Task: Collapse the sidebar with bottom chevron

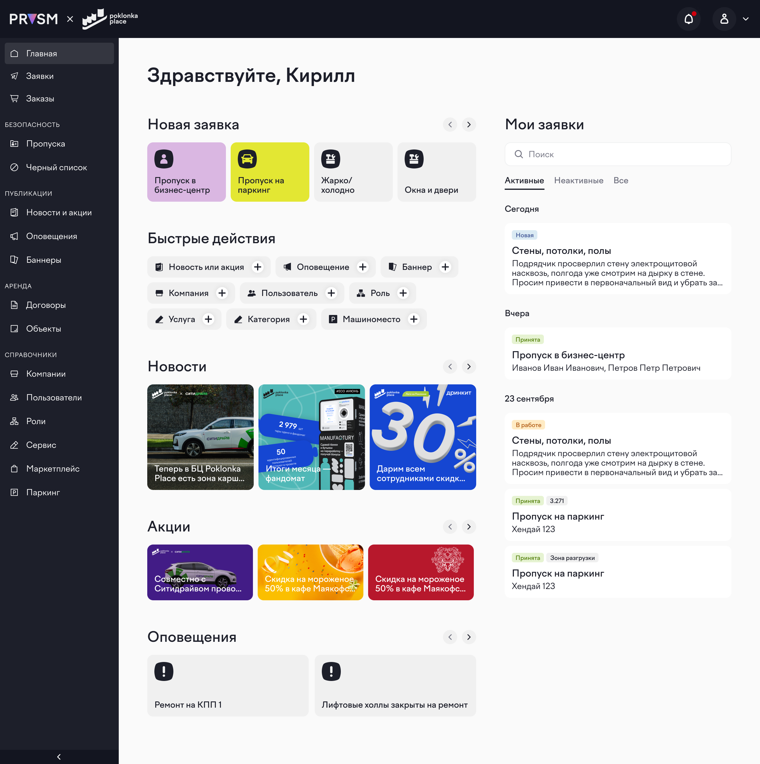Action: (x=59, y=757)
